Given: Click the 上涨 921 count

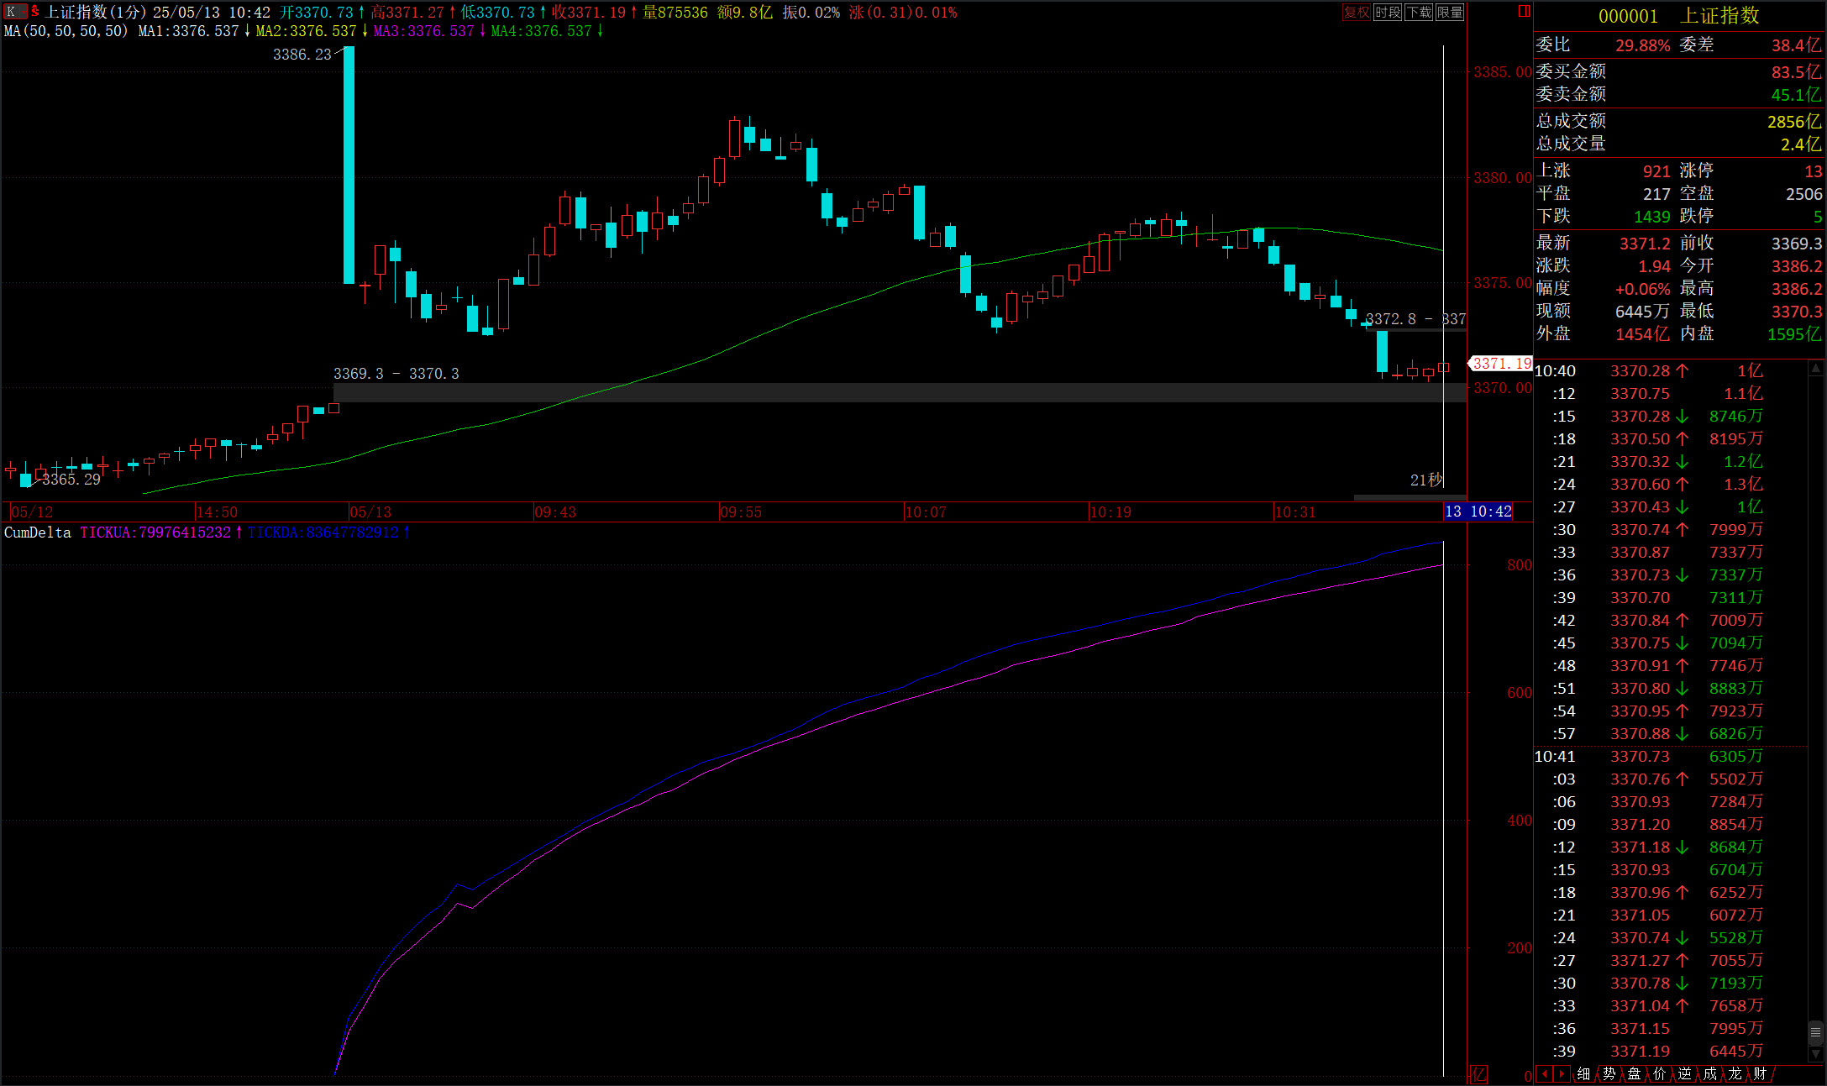Looking at the screenshot, I should (x=1656, y=171).
